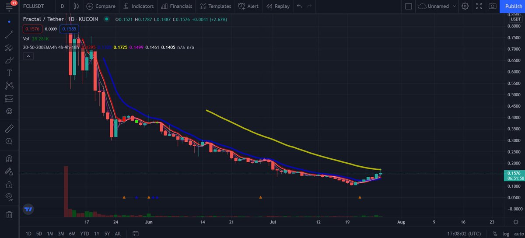This screenshot has height=238, width=525.
Task: Create an Alert
Action: tap(248, 6)
